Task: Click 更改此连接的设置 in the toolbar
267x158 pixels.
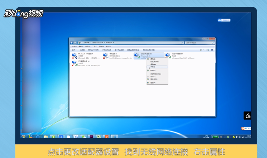Action: pyautogui.click(x=149, y=50)
